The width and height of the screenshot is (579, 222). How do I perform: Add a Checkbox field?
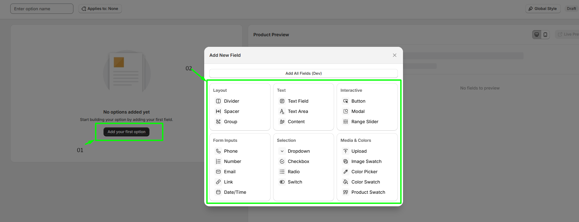298,161
